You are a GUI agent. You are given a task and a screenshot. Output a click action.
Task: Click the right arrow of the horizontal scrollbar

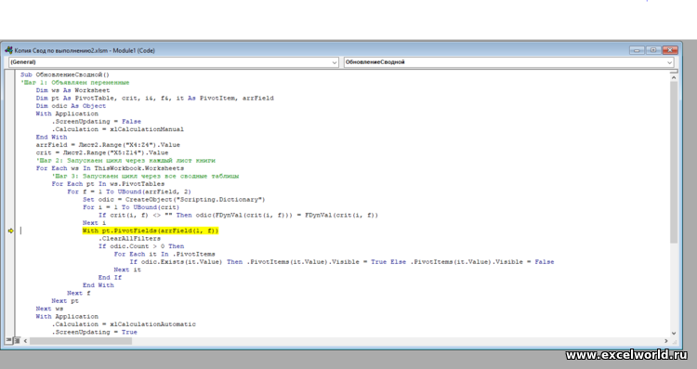pyautogui.click(x=666, y=341)
